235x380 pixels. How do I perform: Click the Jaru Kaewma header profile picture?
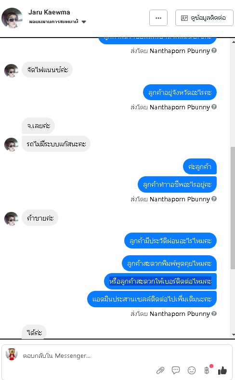[x=12, y=18]
